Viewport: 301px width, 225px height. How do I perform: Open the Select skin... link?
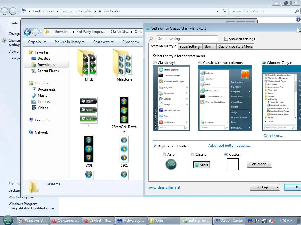click(x=273, y=135)
